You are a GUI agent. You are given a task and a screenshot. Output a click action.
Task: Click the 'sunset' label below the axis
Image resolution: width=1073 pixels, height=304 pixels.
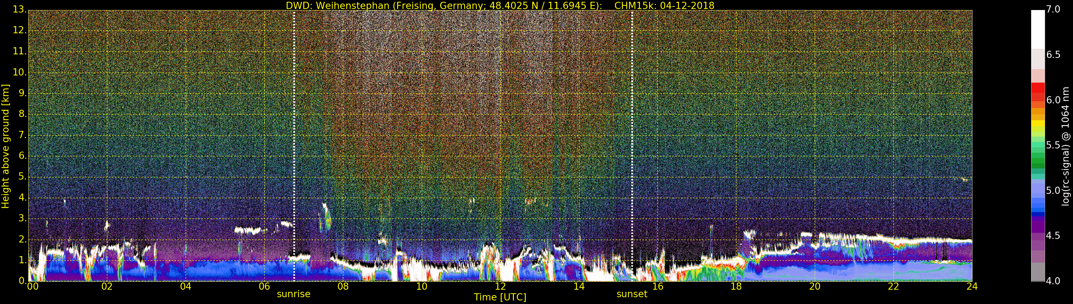(x=632, y=294)
